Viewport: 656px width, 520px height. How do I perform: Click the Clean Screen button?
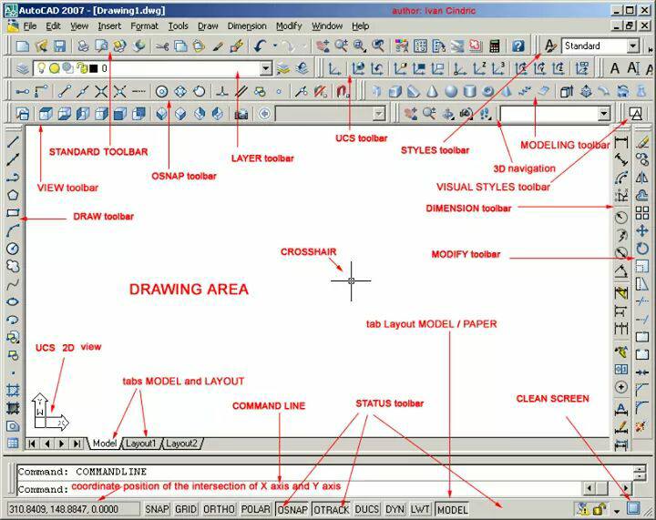[633, 508]
